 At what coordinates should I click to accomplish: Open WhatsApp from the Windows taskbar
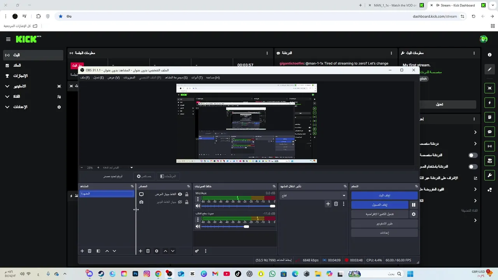click(x=272, y=274)
